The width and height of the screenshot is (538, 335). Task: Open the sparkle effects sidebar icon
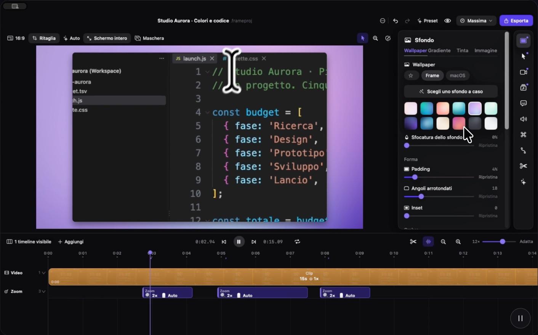(x=524, y=182)
